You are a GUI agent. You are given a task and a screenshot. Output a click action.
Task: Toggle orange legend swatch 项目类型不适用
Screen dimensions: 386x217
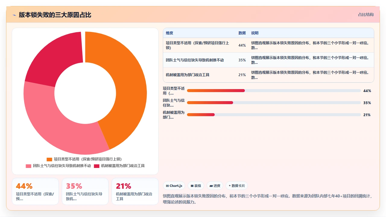(x=49, y=159)
